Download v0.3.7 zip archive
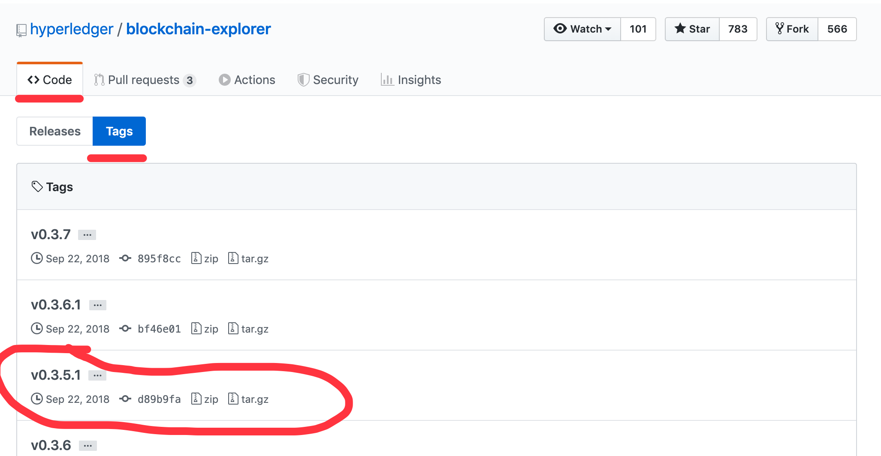Screen dimensions: 881x456 click(x=205, y=258)
